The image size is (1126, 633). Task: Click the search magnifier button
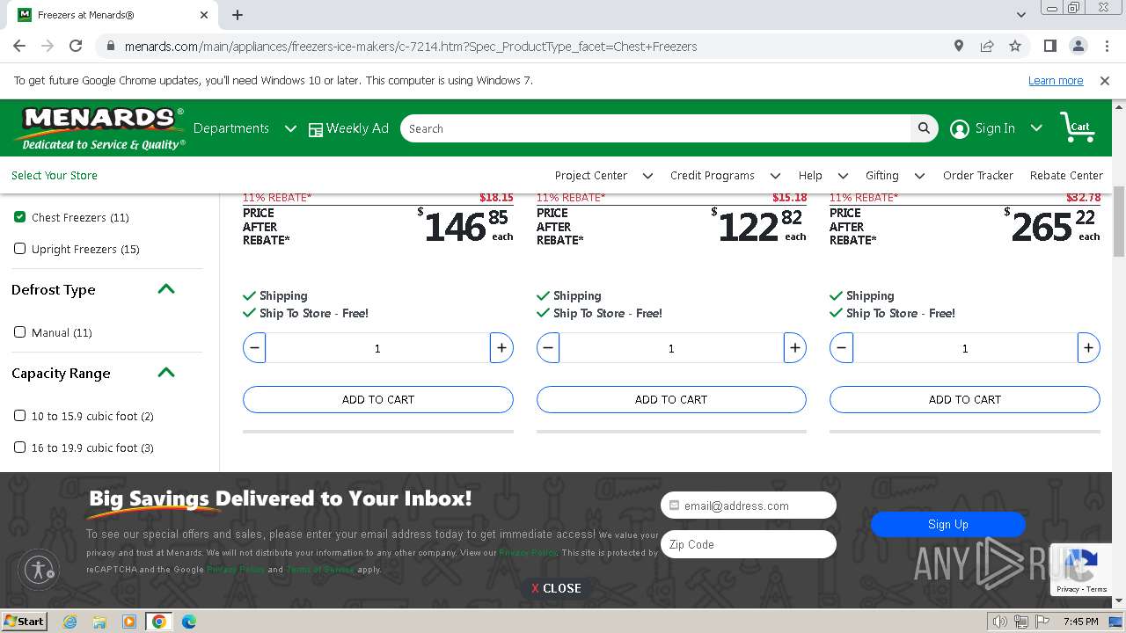point(924,128)
